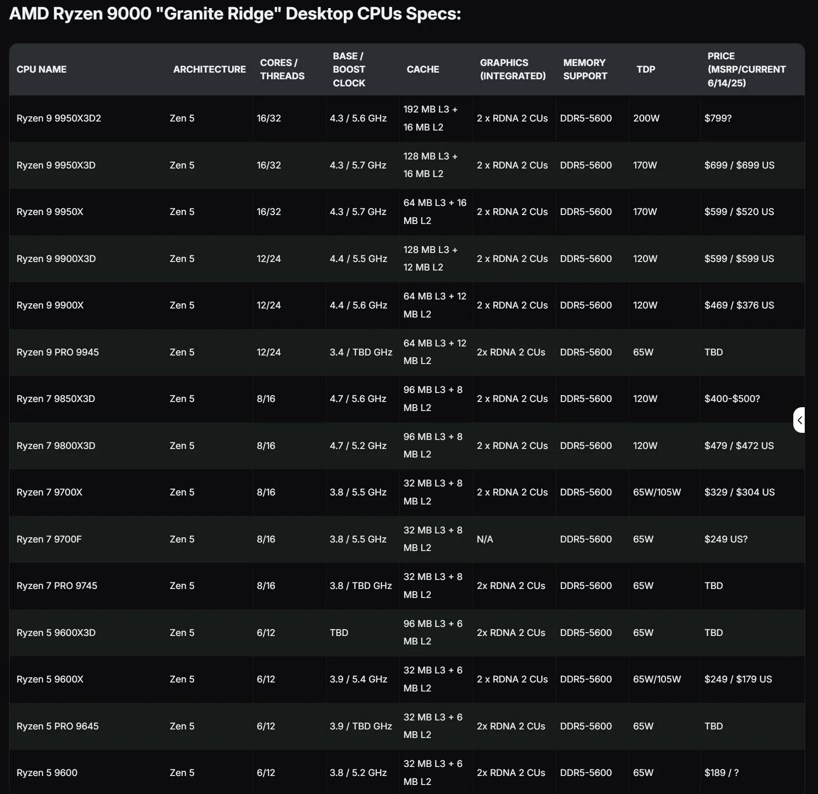818x794 pixels.
Task: Click the Ryzen 9 PRO 9945 name cell
Action: pos(57,352)
